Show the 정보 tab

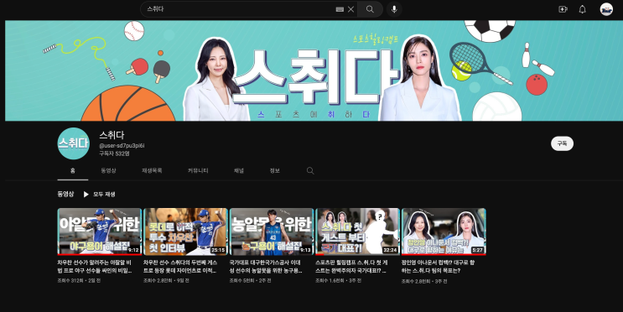(274, 170)
